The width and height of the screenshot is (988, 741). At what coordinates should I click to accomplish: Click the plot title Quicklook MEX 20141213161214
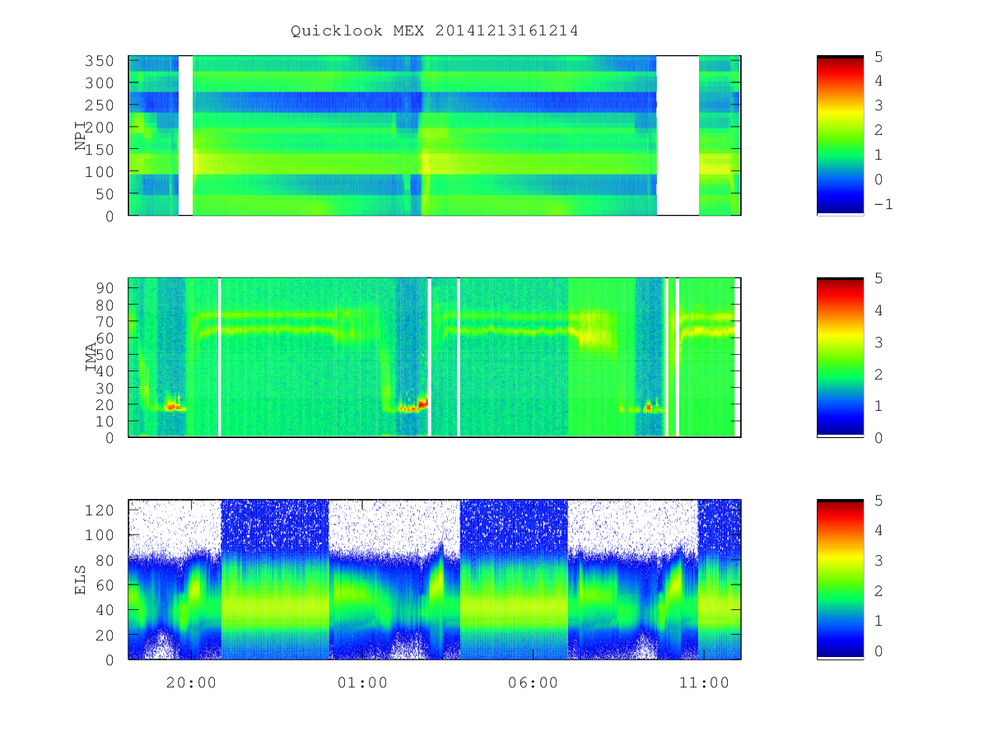coord(434,31)
